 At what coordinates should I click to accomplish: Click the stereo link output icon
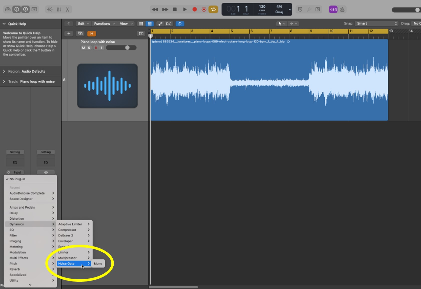click(x=46, y=172)
